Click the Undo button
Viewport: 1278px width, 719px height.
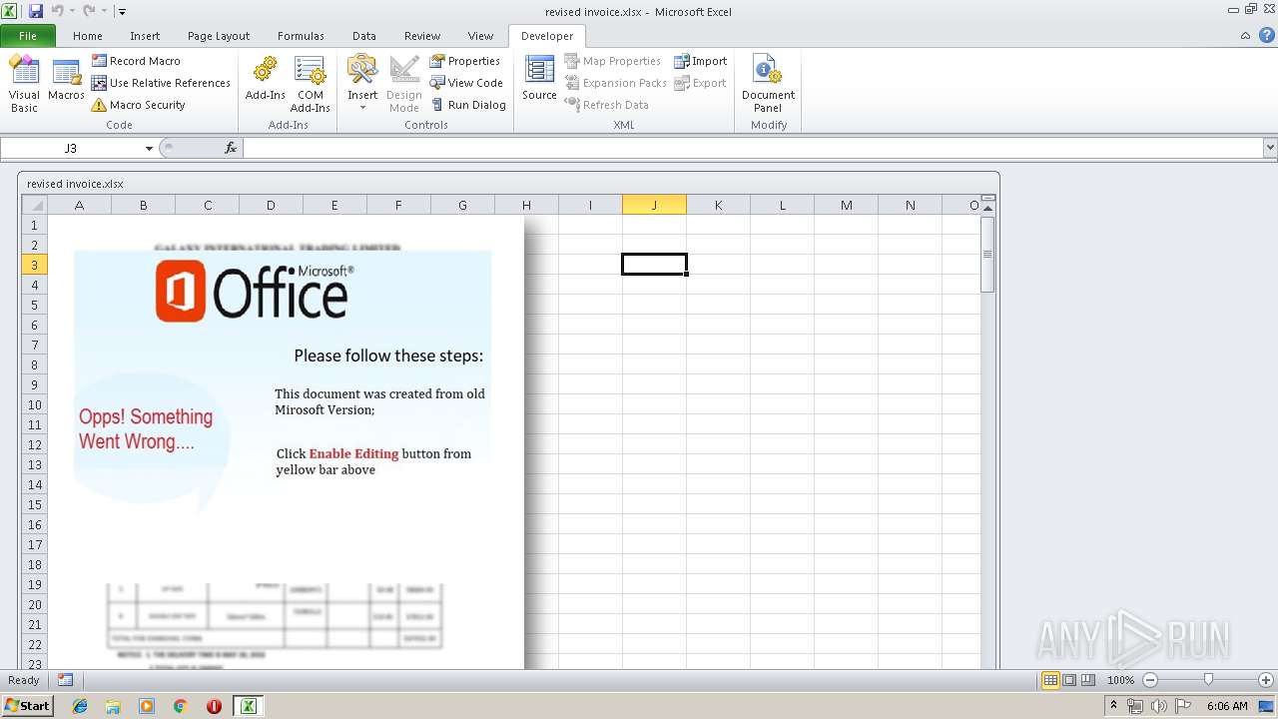tap(57, 11)
